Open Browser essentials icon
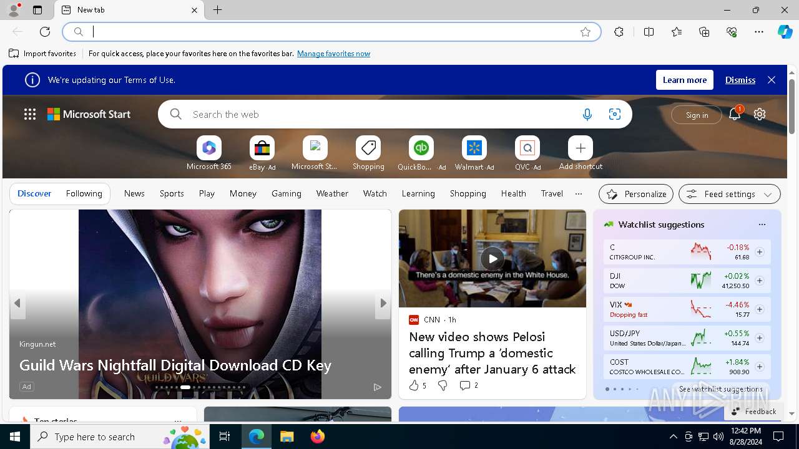Viewport: 799px width, 449px height. pos(732,32)
